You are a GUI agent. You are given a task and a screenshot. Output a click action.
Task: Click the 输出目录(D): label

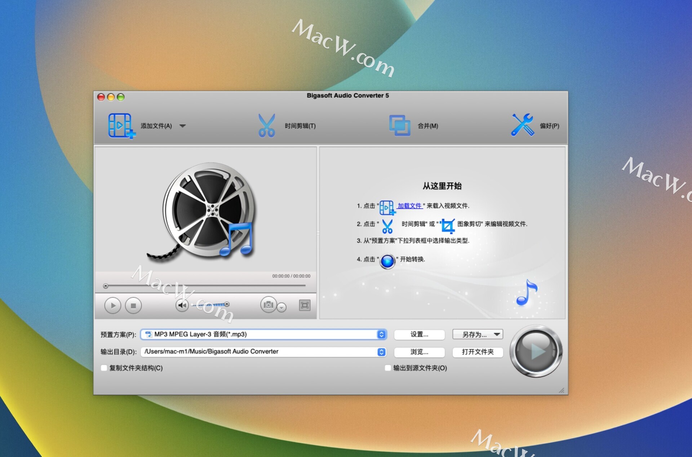tap(118, 352)
